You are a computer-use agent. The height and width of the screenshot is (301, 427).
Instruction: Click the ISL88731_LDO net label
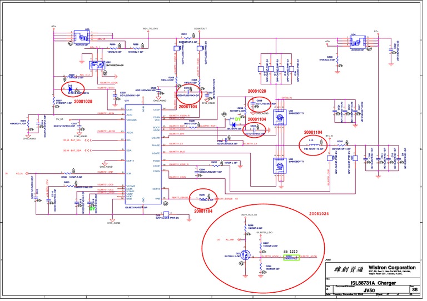(x=265, y=233)
